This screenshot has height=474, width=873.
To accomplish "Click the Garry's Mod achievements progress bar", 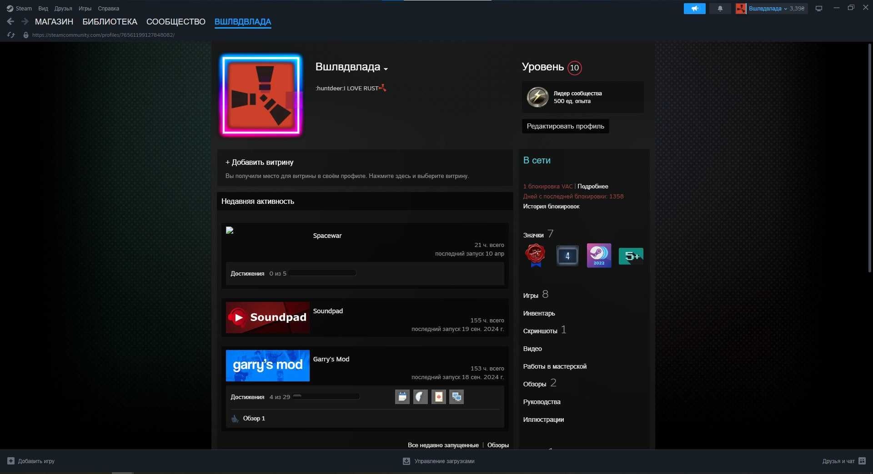I will tap(326, 397).
